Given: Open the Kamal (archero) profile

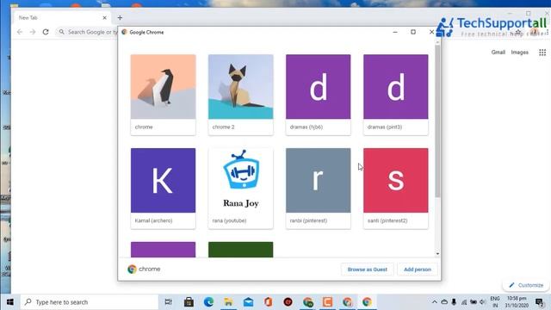Looking at the screenshot, I should click(163, 189).
